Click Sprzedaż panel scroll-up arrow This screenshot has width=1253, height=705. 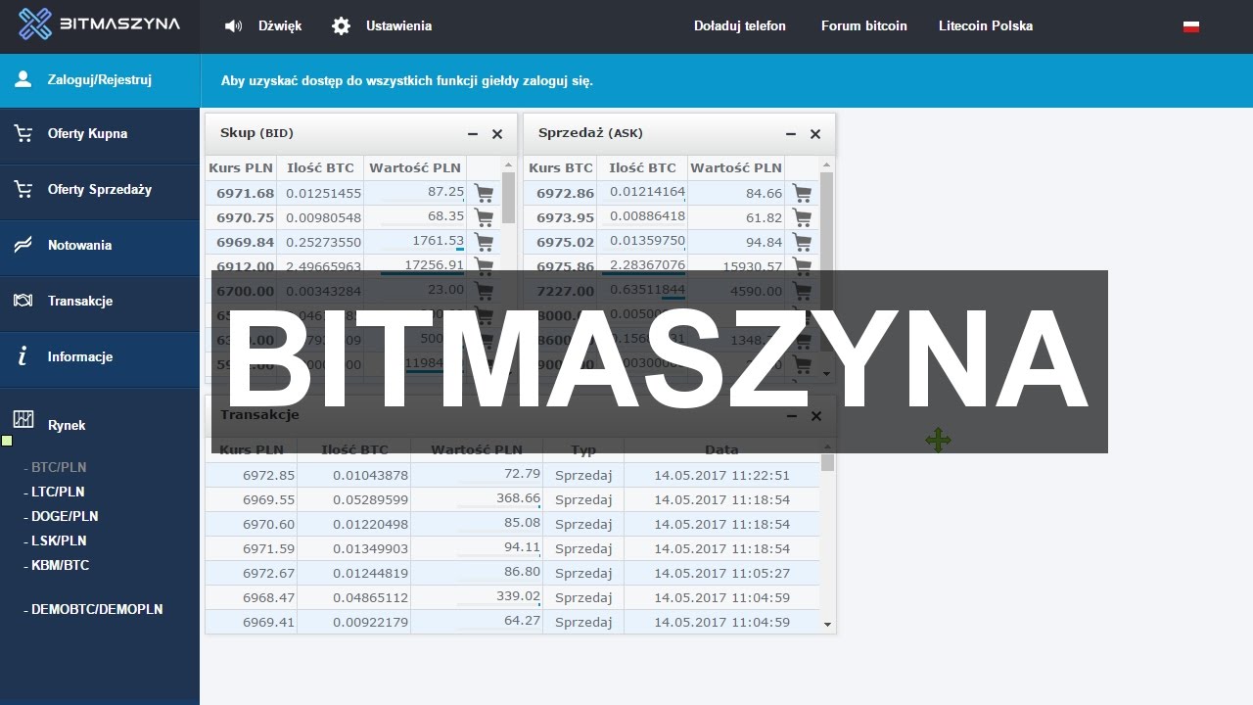[x=827, y=164]
